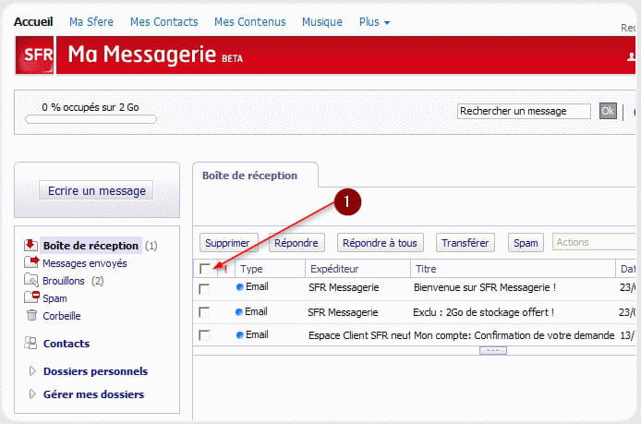Open Musique menu item

(322, 21)
